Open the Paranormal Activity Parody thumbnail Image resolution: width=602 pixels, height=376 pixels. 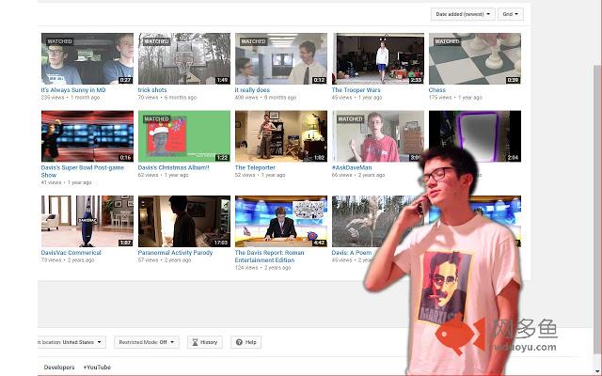[x=184, y=222]
